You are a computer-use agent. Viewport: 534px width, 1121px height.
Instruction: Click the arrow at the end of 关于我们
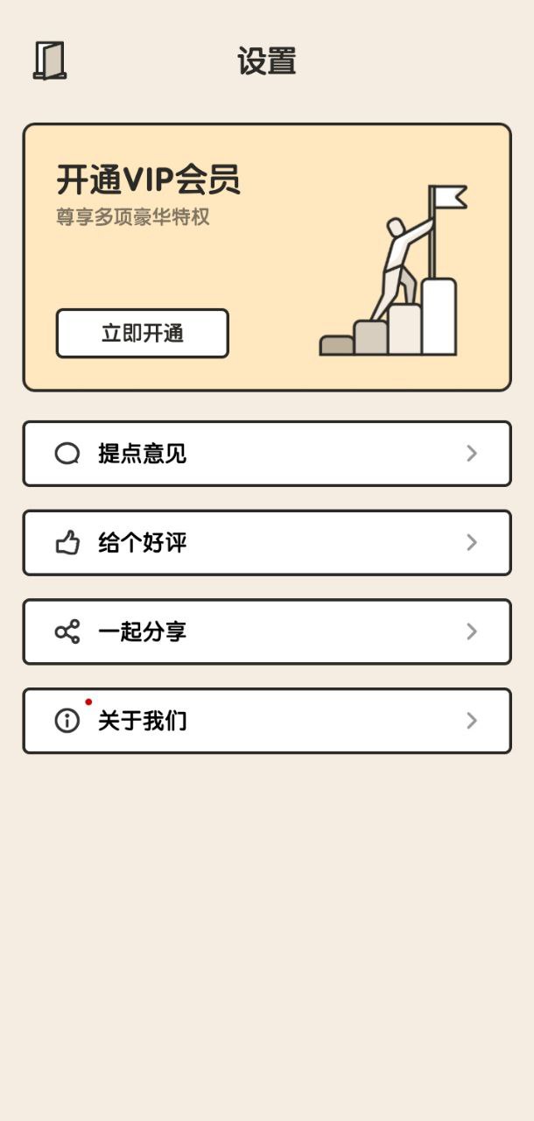coord(472,721)
